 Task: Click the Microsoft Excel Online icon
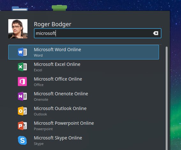tap(22, 67)
